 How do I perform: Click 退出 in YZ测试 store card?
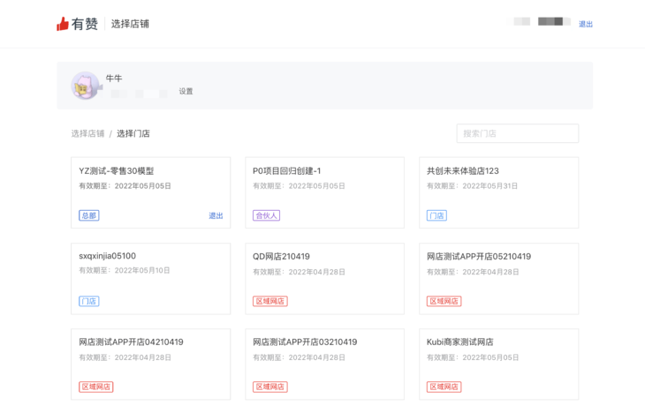click(216, 215)
